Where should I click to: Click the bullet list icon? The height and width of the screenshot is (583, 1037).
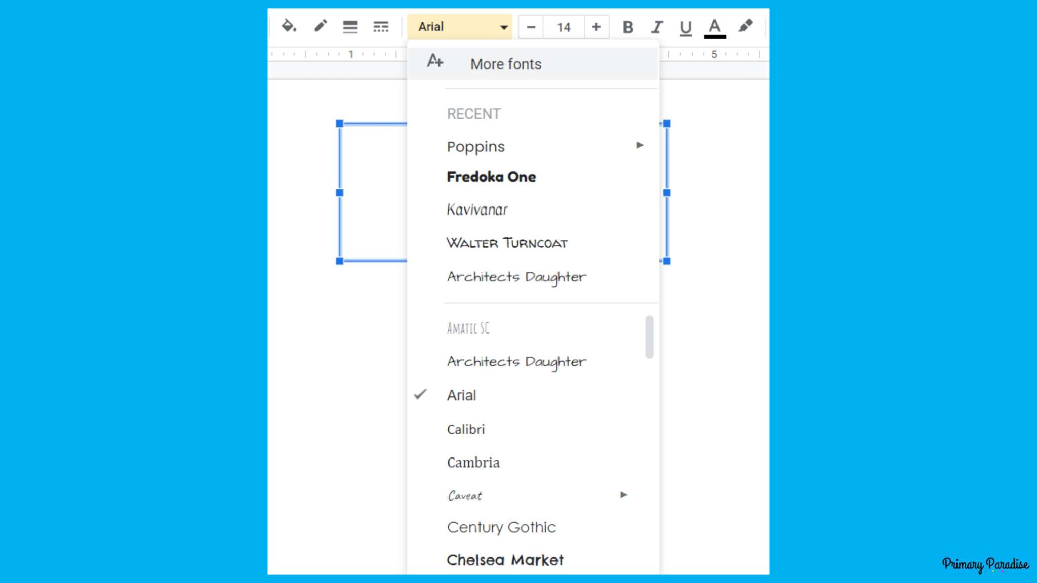pos(350,26)
